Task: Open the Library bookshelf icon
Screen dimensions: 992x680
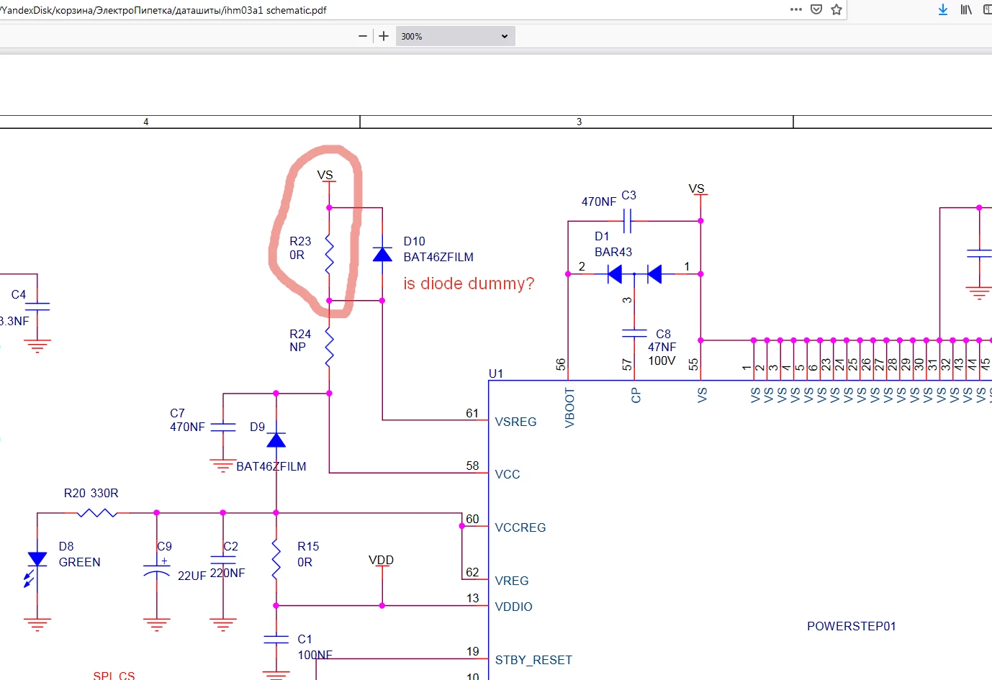Action: coord(966,9)
